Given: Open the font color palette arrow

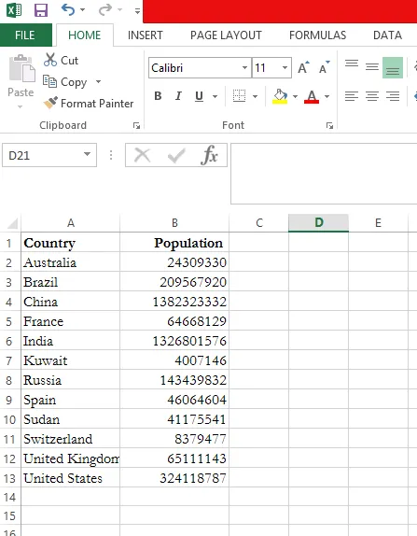Looking at the screenshot, I should point(327,96).
